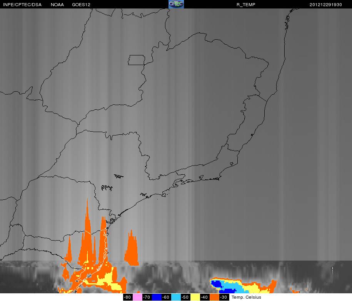The height and width of the screenshot is (301, 352).
Task: Pick the light blue legend swatch
Action: (176, 297)
